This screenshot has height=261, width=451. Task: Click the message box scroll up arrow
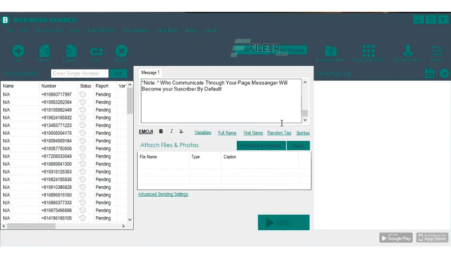click(x=305, y=82)
